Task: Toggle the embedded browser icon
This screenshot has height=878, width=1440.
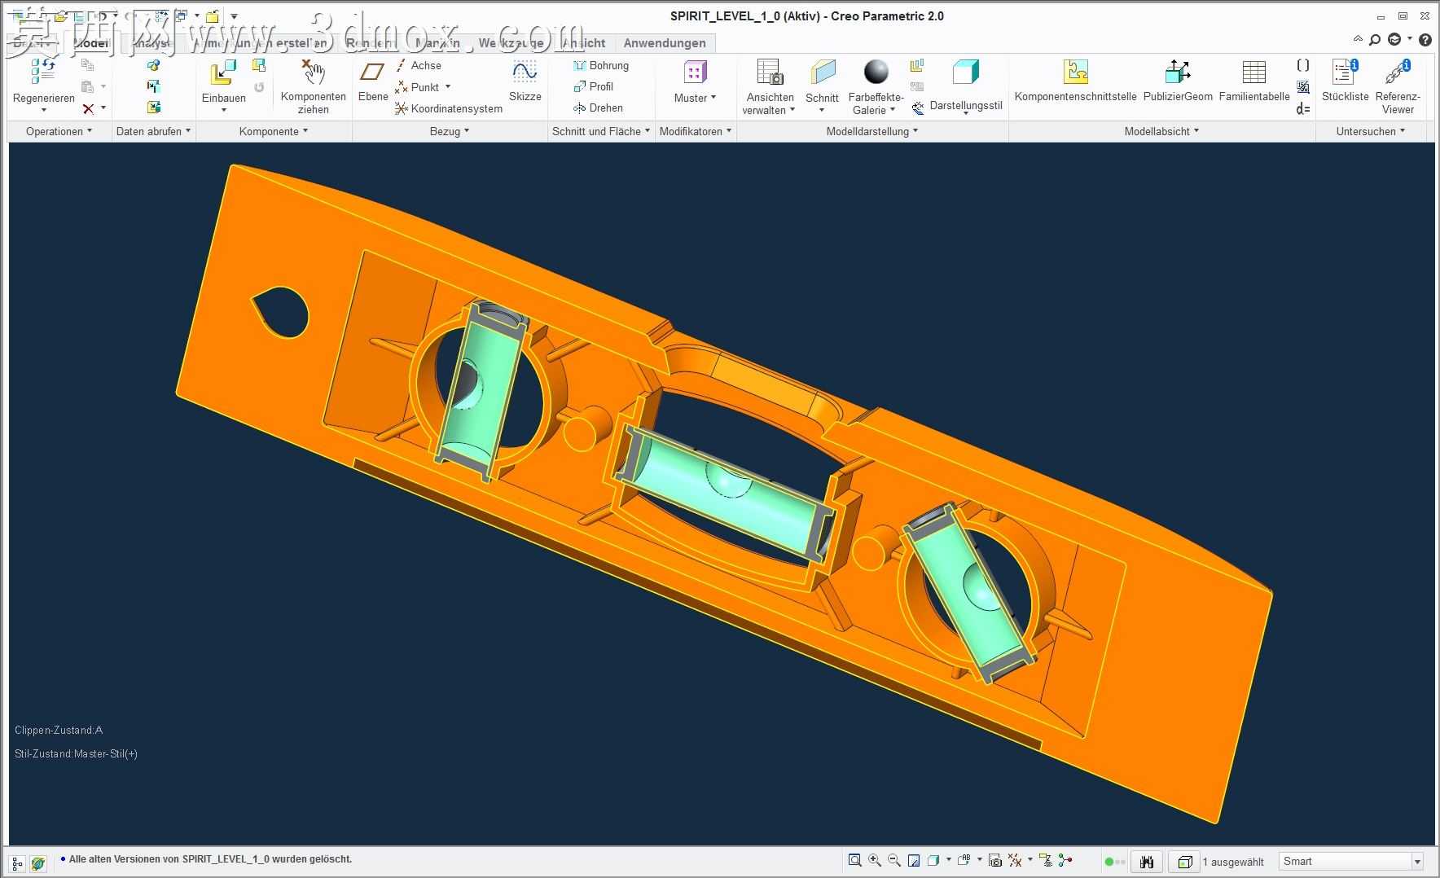Action: point(37,863)
